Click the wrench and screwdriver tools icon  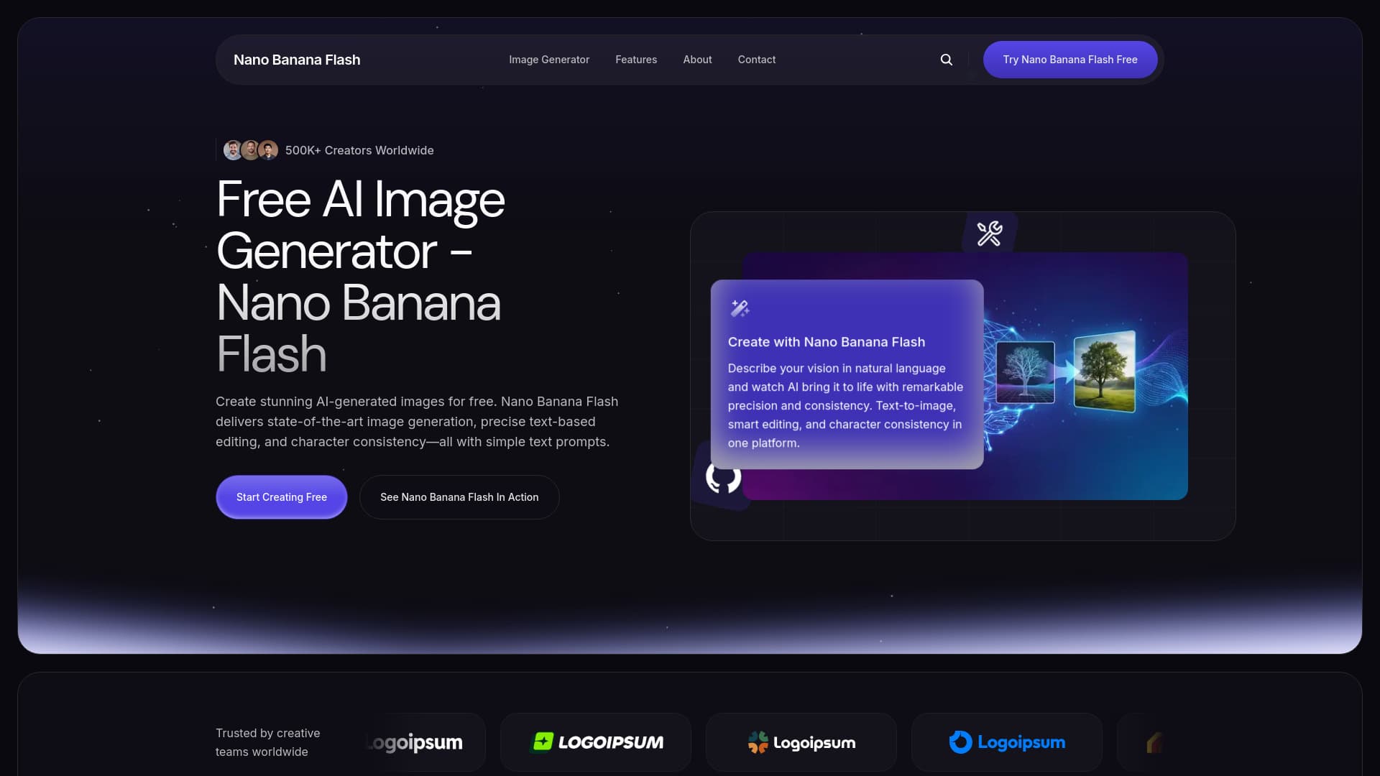point(989,234)
